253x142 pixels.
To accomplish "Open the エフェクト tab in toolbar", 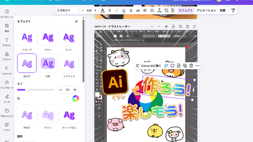I will click(186, 10).
